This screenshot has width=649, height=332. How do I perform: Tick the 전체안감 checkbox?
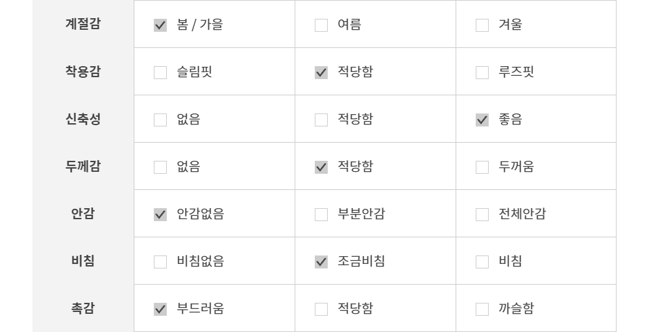click(x=482, y=215)
